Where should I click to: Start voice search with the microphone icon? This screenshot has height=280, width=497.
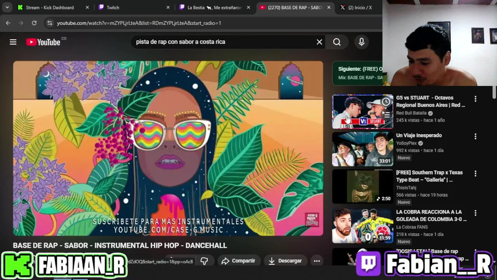click(x=361, y=42)
